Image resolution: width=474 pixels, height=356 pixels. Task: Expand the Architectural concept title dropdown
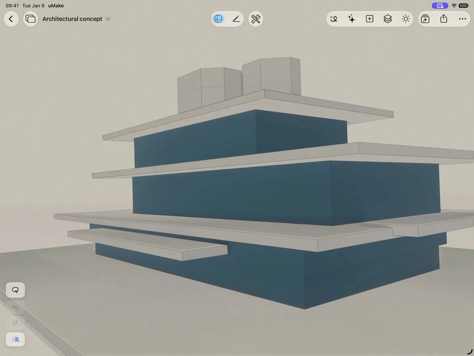pyautogui.click(x=108, y=19)
